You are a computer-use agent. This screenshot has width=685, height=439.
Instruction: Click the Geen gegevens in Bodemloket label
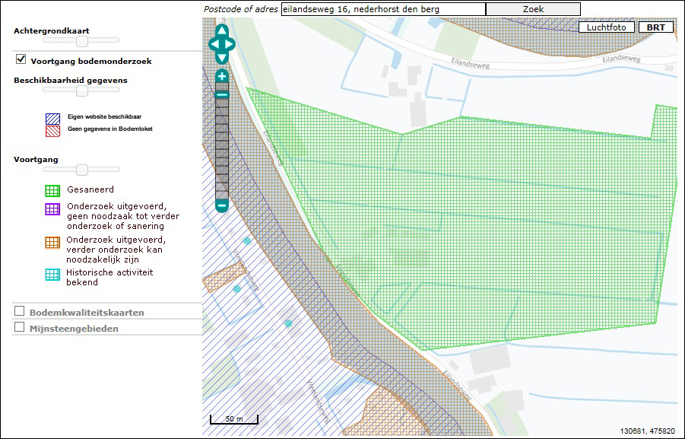pyautogui.click(x=110, y=129)
